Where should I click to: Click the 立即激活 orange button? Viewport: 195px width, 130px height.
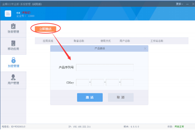pos(45,29)
